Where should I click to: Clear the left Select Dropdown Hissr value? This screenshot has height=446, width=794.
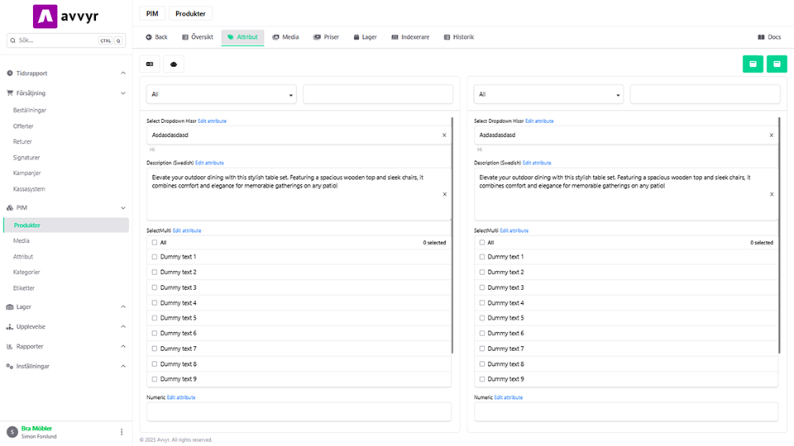(x=444, y=135)
